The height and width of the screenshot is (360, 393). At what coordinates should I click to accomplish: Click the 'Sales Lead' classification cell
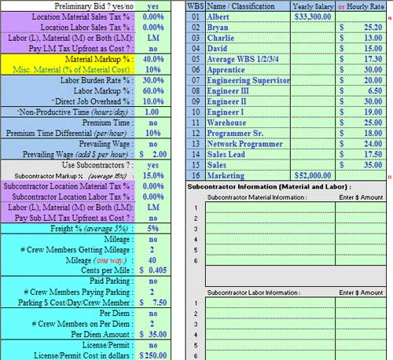pos(248,155)
